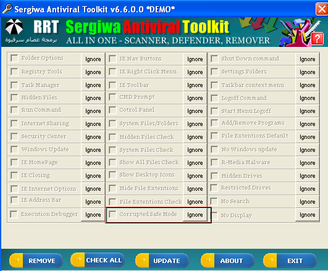
Task: Click the yellow arrow on the UPDATE button
Action: tap(143, 260)
